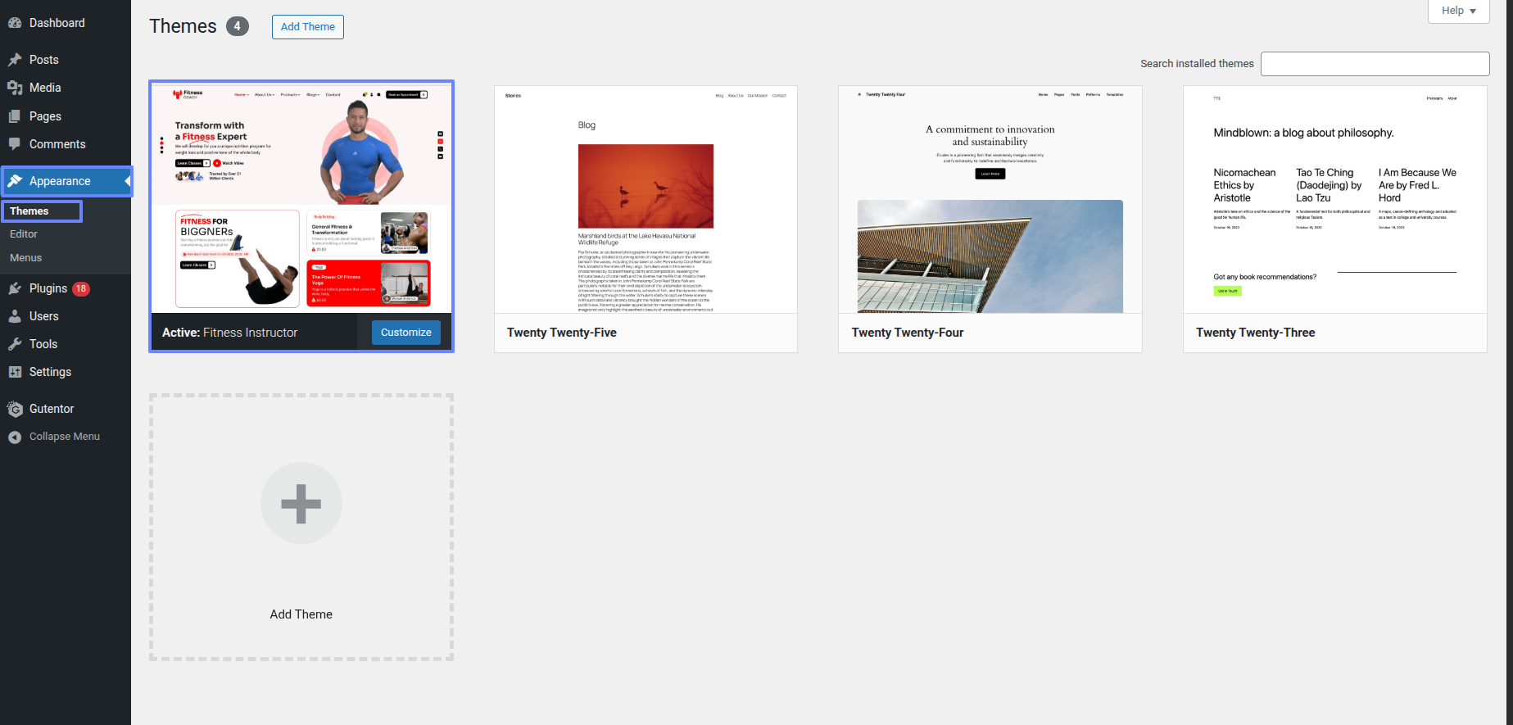Viewport: 1513px width, 725px height.
Task: Click the Tools wrench icon
Action: [15, 344]
